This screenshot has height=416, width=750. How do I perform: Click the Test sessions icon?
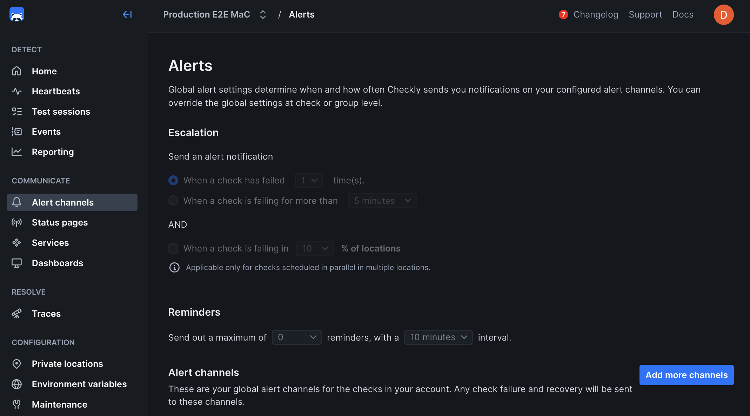coord(17,111)
